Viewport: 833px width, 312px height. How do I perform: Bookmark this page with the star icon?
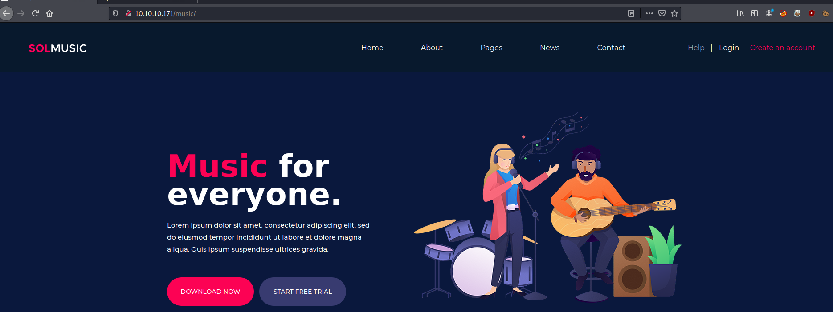pyautogui.click(x=674, y=13)
